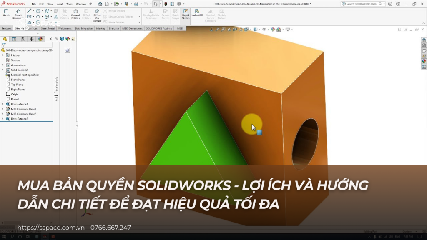This screenshot has height=240, width=427.
Task: Open the Insert menu
Action: point(60,4)
